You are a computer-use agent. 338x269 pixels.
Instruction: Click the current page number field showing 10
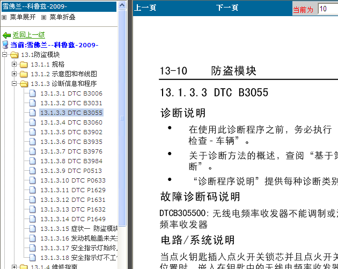(328, 9)
